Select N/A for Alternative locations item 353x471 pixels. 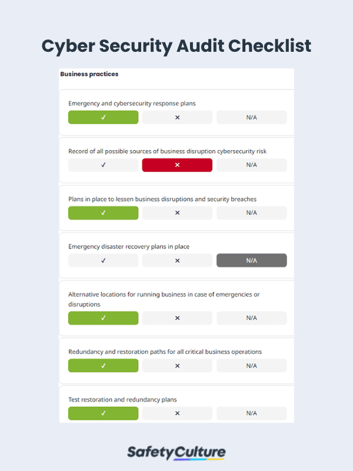pos(251,318)
